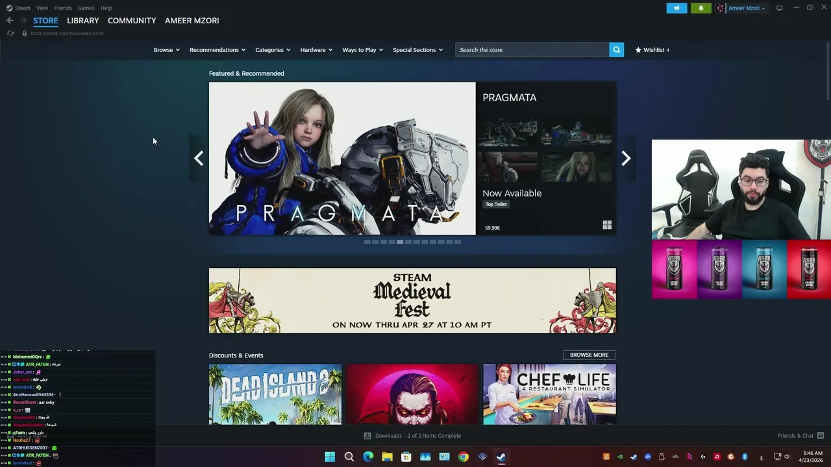
Task: Click the blue store search magnifier button
Action: coord(616,50)
